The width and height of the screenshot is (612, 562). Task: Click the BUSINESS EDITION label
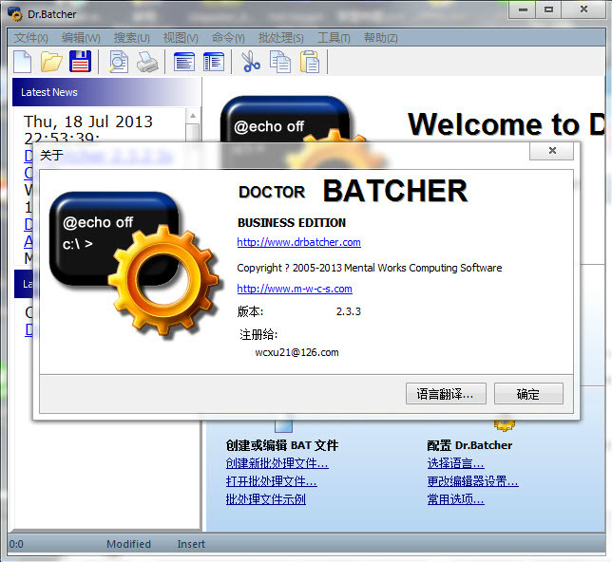coord(292,223)
